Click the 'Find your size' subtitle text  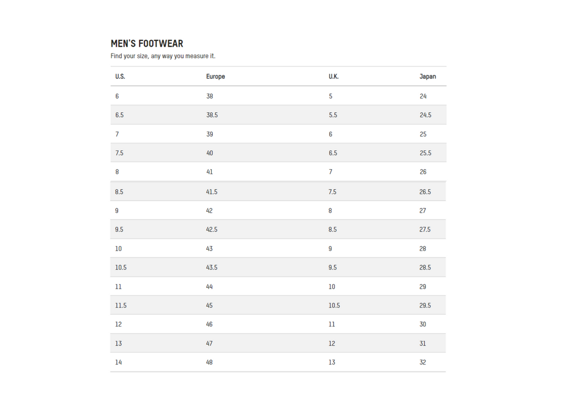162,56
